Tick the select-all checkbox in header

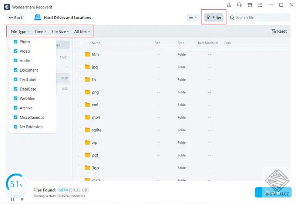click(x=80, y=43)
